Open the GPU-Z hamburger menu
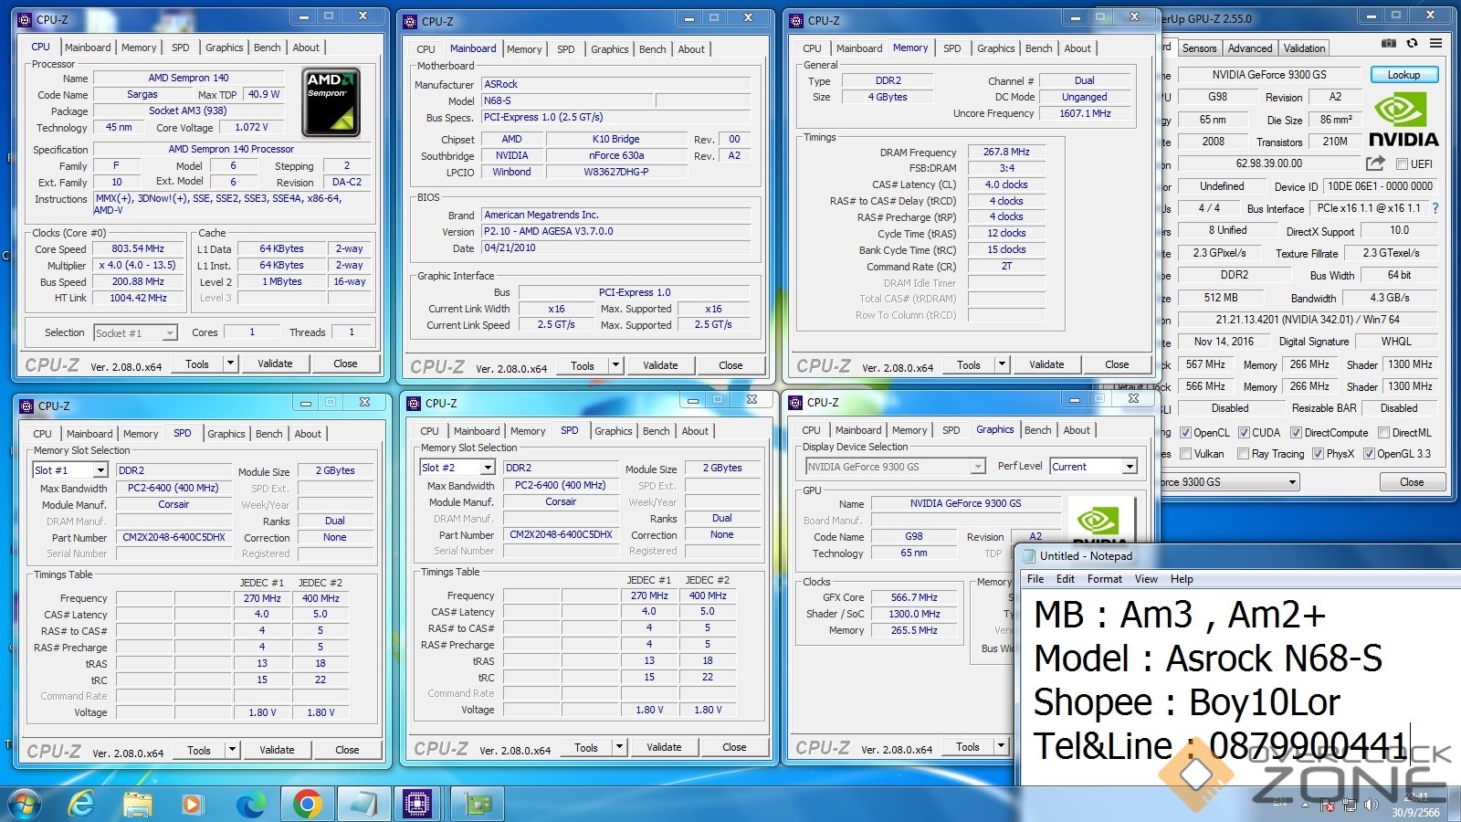The image size is (1461, 822). click(x=1436, y=43)
